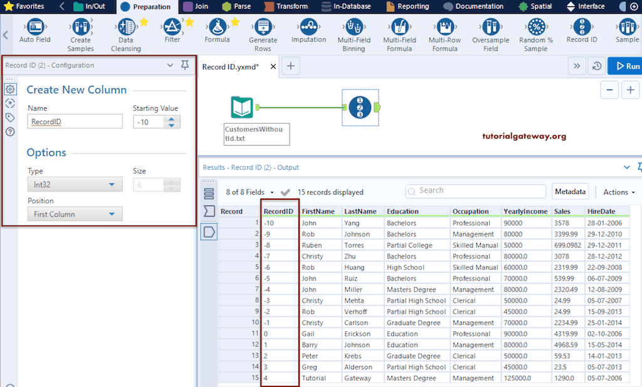Select the Random % Sample tool

[536, 27]
